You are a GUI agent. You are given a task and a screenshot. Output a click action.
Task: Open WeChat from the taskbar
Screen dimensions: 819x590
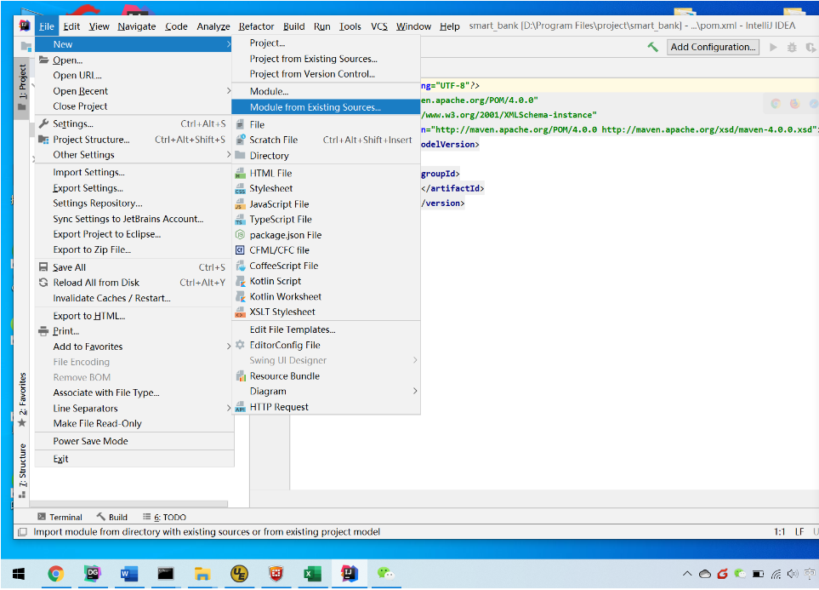pos(386,574)
